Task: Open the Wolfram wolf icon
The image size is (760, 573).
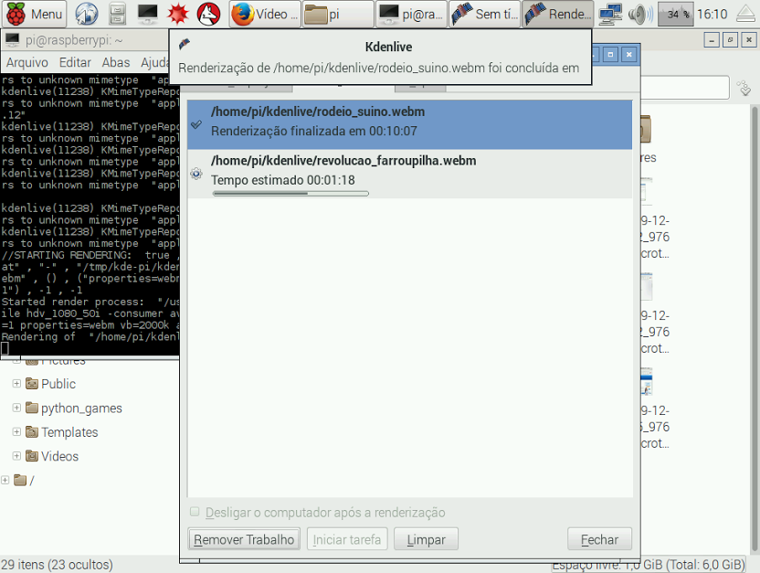Action: 208,14
